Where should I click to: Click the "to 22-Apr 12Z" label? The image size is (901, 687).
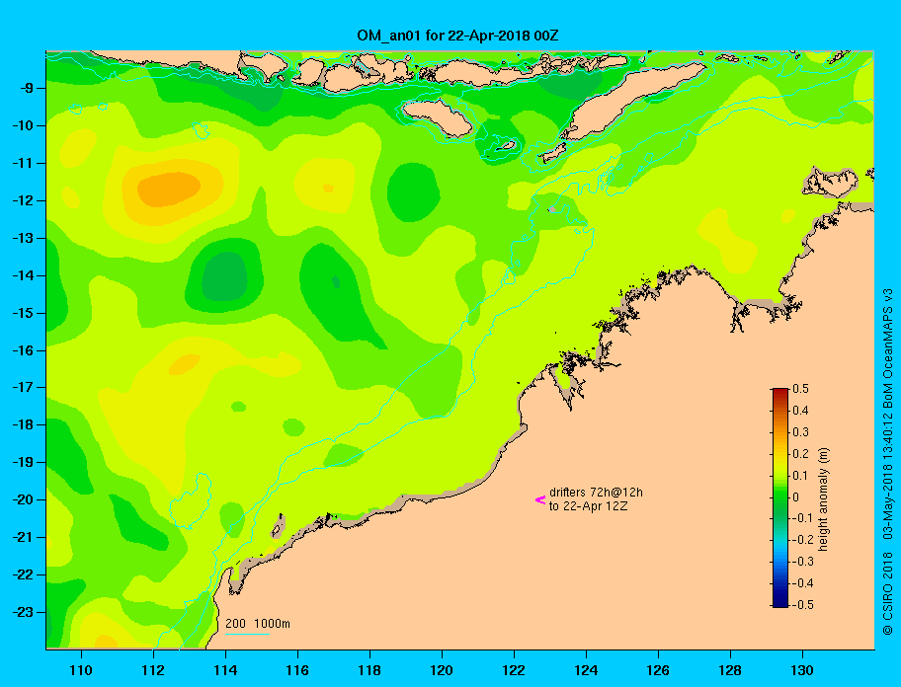[x=588, y=506]
